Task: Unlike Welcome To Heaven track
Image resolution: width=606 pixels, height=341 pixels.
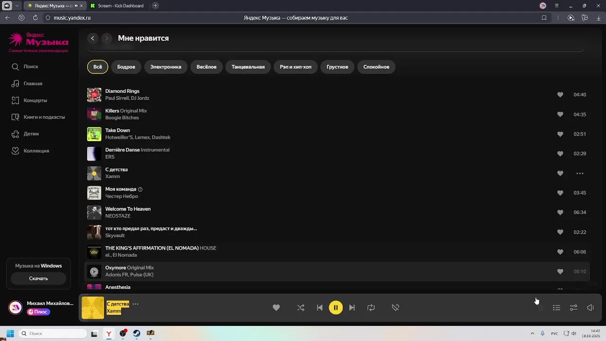Action: coord(560,213)
